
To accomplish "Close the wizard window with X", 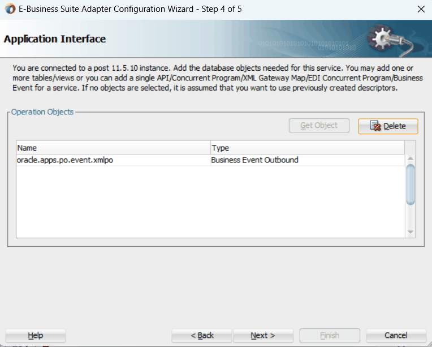I will click(x=421, y=9).
